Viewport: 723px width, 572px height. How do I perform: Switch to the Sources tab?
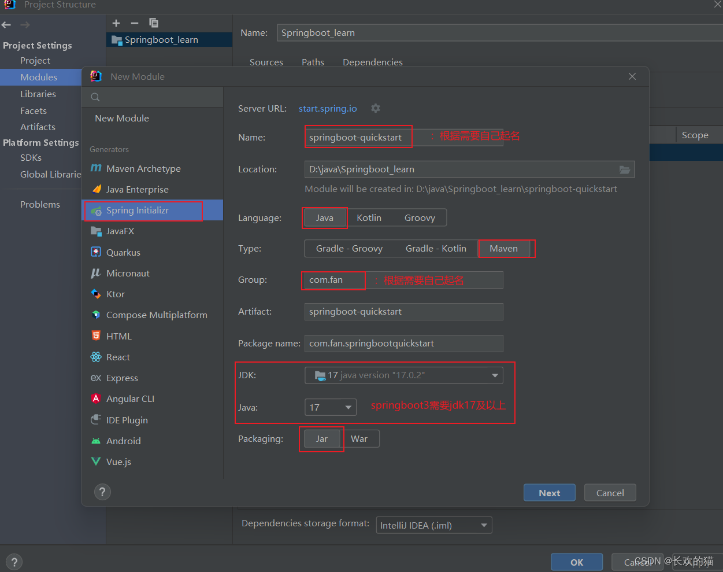point(266,62)
